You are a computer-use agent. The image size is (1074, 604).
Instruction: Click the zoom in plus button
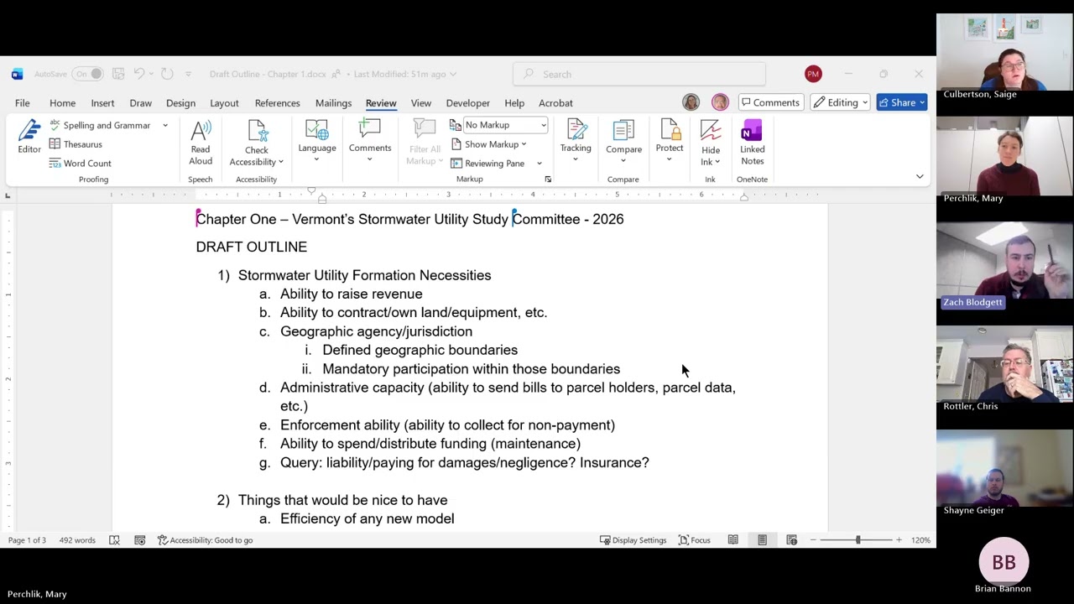coord(899,540)
